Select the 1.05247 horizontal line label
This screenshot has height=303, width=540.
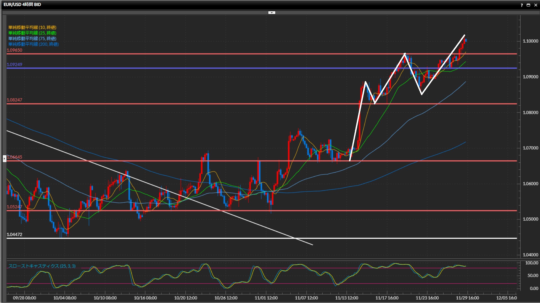point(14,207)
